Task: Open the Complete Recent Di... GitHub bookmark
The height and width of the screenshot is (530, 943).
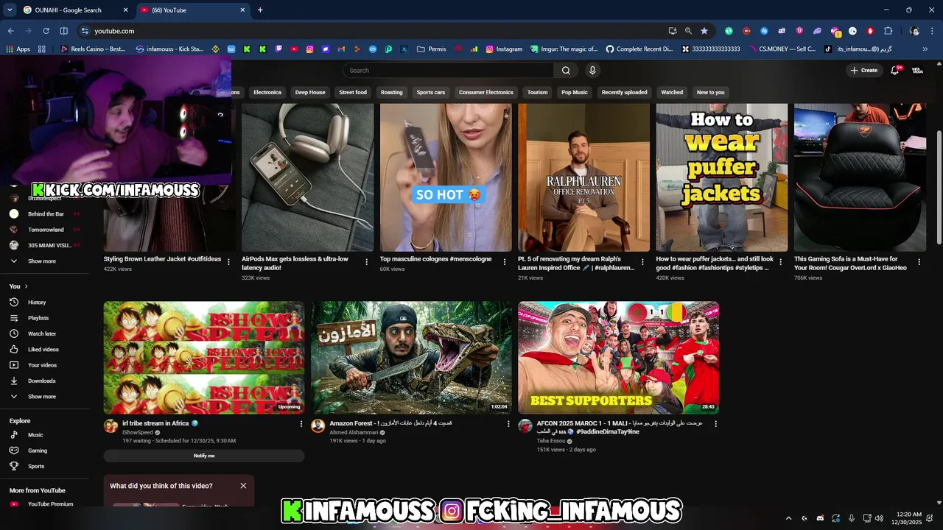Action: 639,49
